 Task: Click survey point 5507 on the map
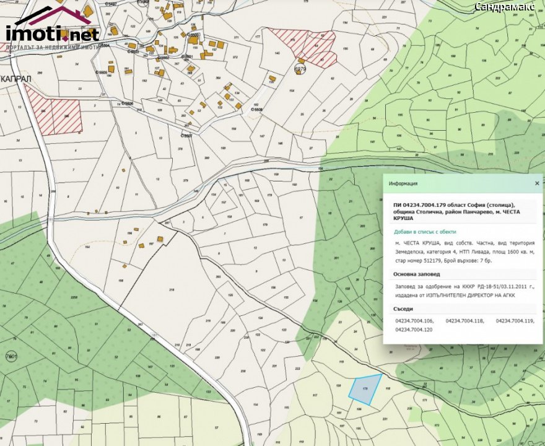point(186,136)
